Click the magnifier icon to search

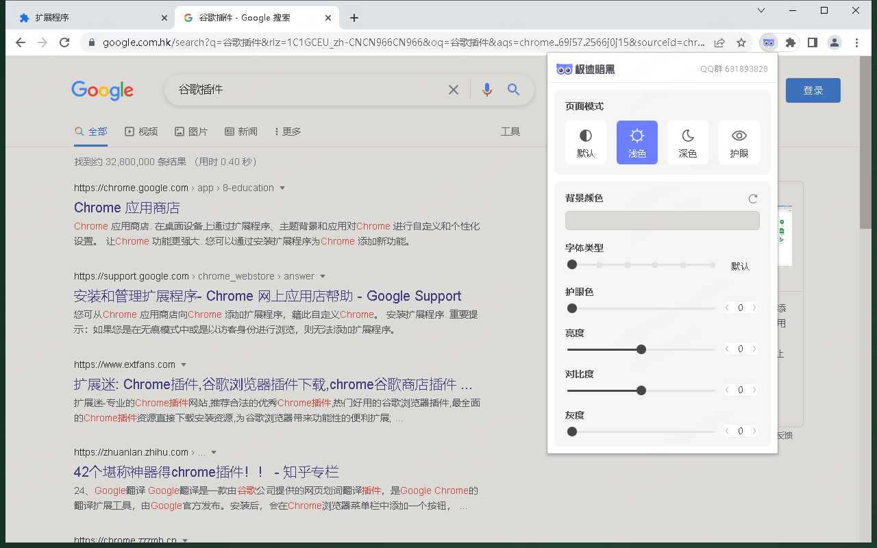pos(513,89)
